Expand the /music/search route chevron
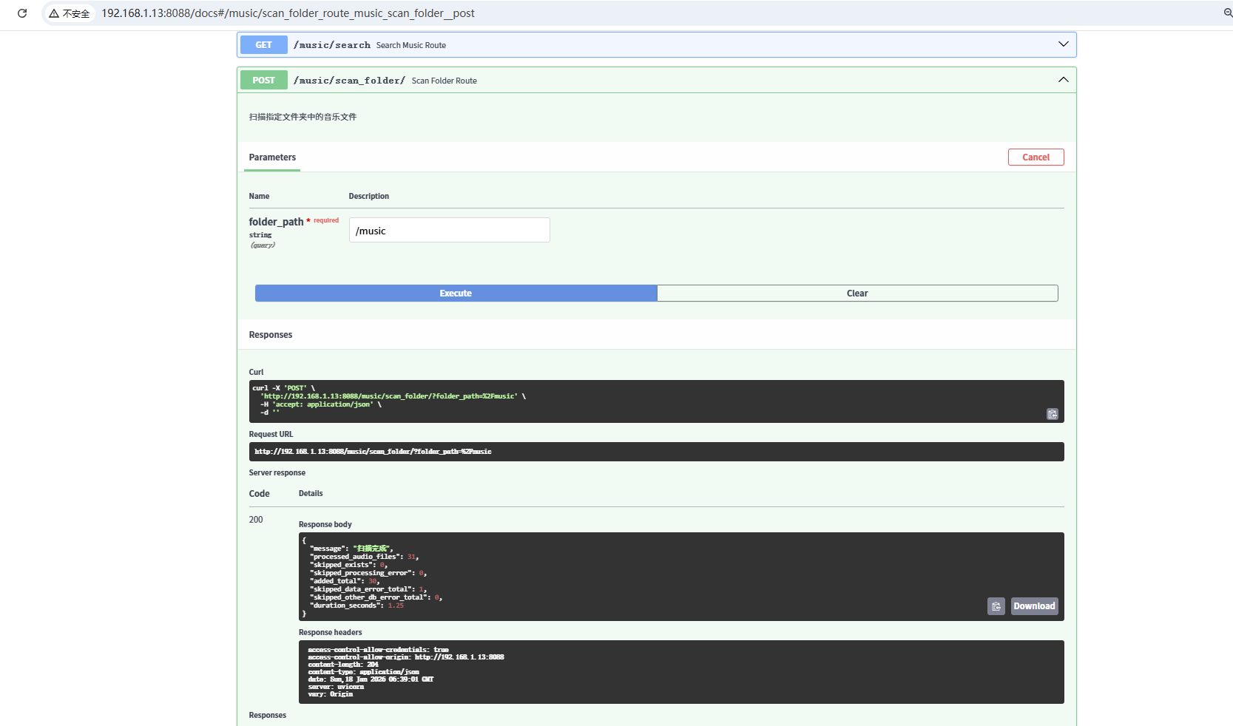The height and width of the screenshot is (726, 1233). [1063, 44]
